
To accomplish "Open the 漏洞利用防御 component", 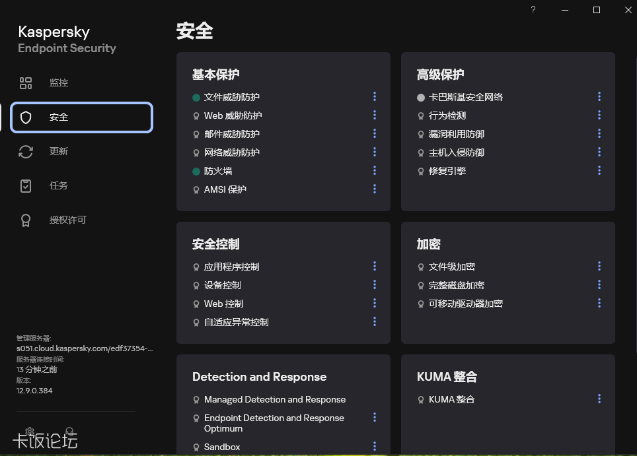I will click(456, 134).
